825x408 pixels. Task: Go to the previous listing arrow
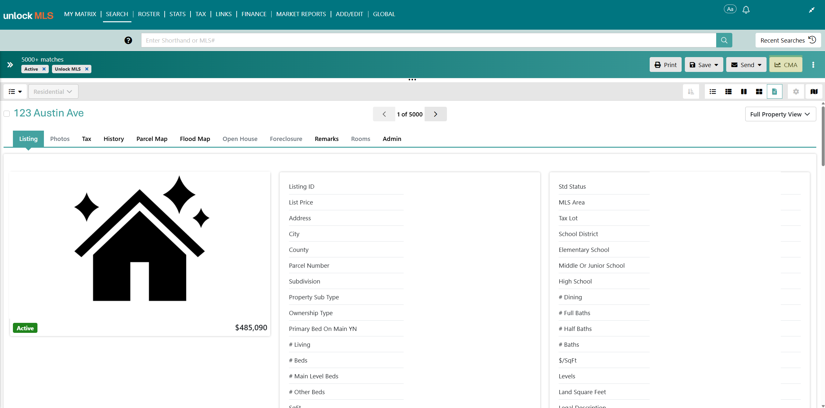[x=384, y=114]
